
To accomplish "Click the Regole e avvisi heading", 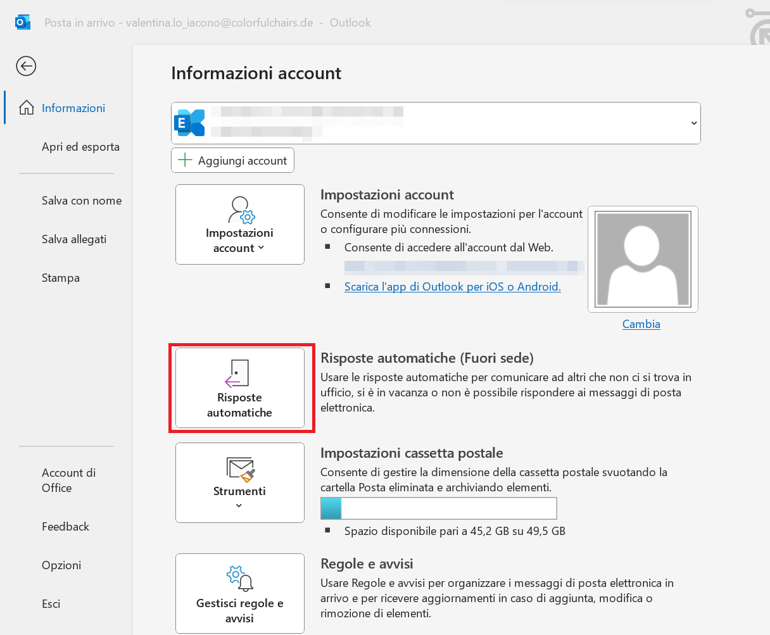I will pos(367,564).
